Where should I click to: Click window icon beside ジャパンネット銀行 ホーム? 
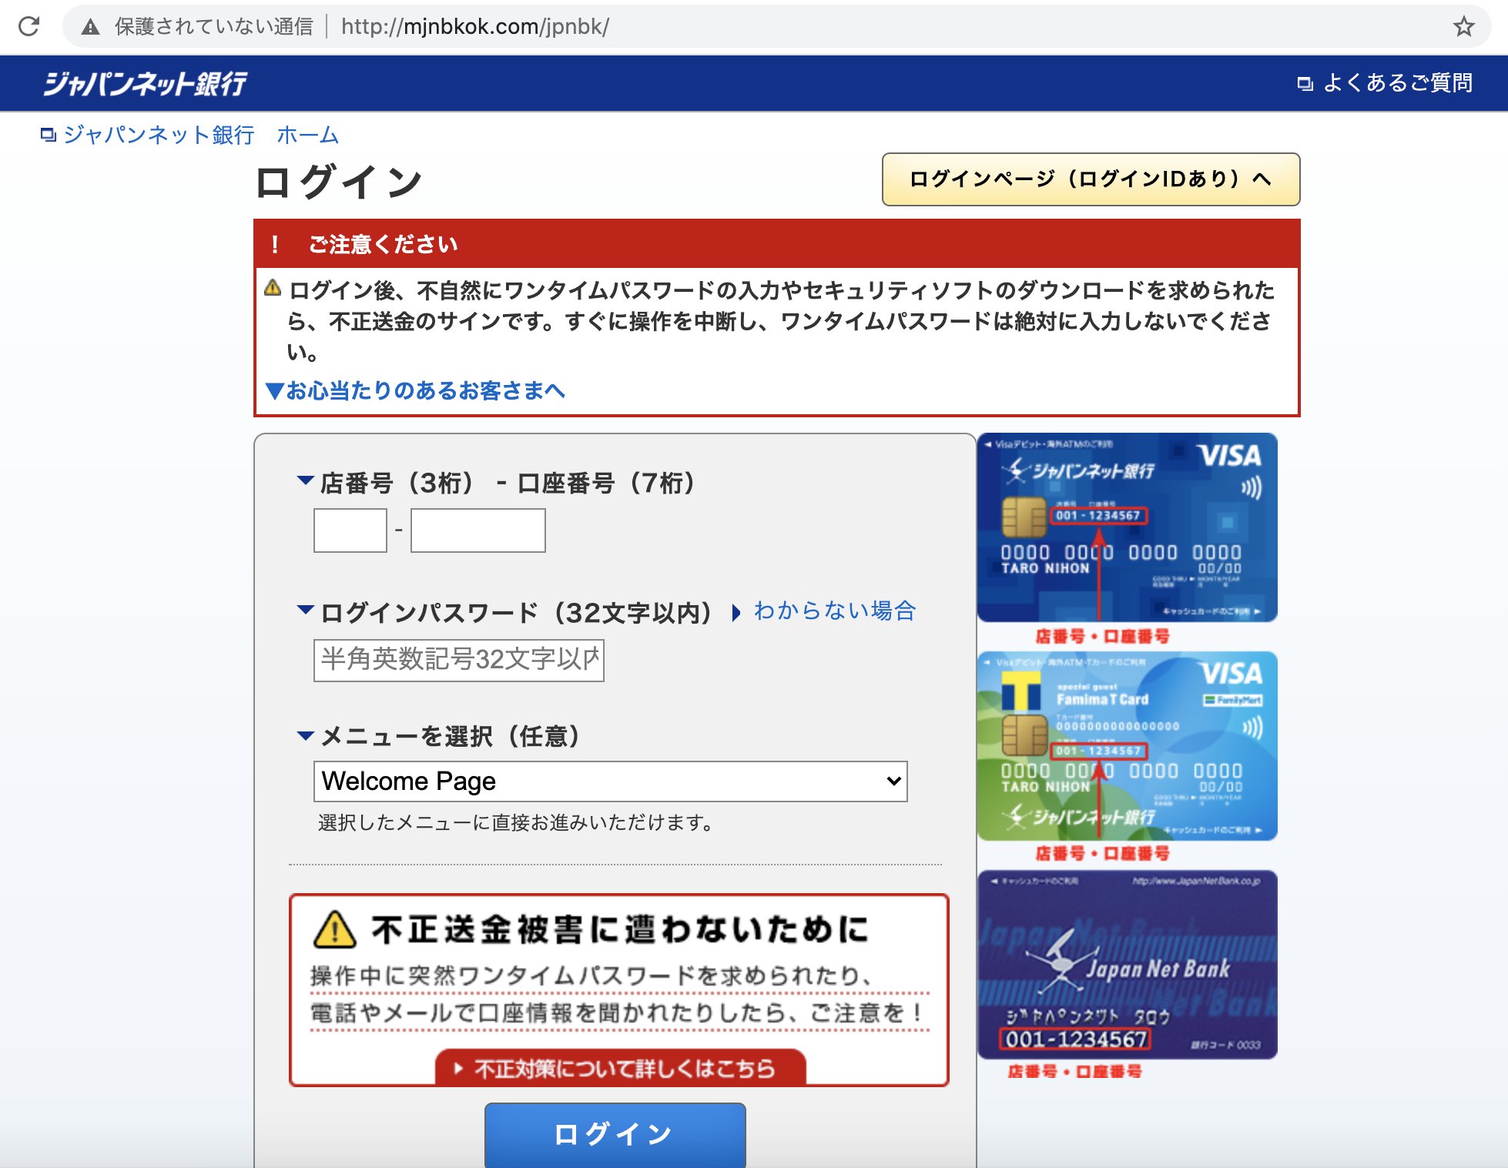(x=49, y=136)
